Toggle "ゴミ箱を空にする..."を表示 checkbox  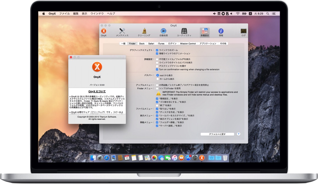click(157, 102)
